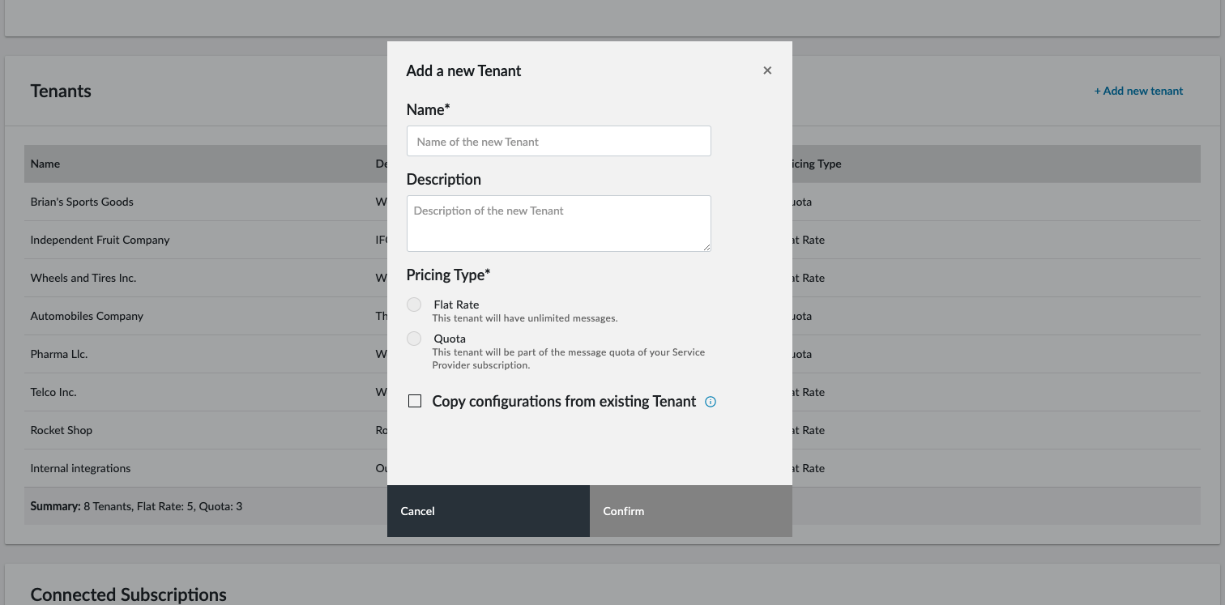Select the Brian's Sports Goods row
Screen dimensions: 1225x605
click(612, 202)
